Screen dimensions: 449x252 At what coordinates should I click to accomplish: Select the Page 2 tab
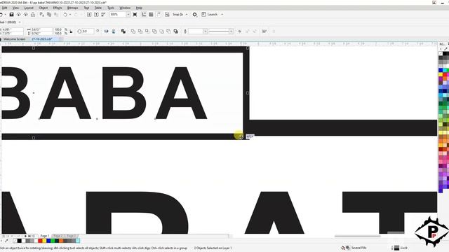[x=58, y=236]
